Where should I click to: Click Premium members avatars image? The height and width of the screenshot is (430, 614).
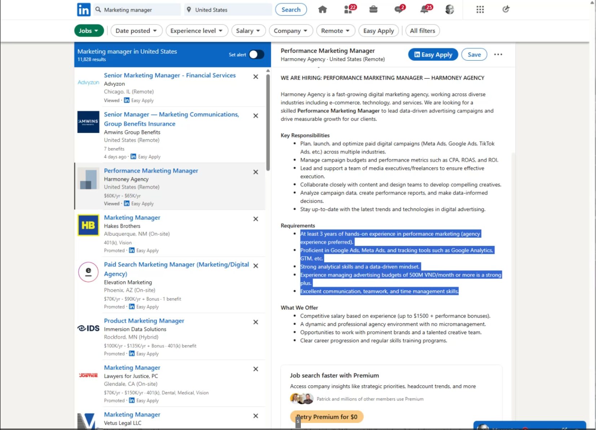tap(302, 399)
